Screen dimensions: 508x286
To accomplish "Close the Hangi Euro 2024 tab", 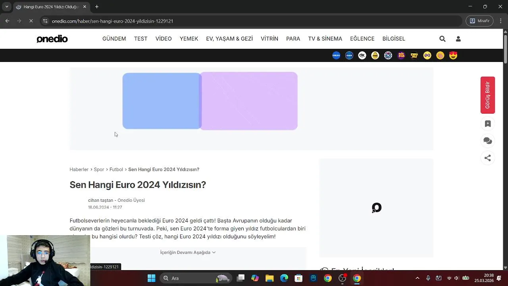I will pos(85,7).
